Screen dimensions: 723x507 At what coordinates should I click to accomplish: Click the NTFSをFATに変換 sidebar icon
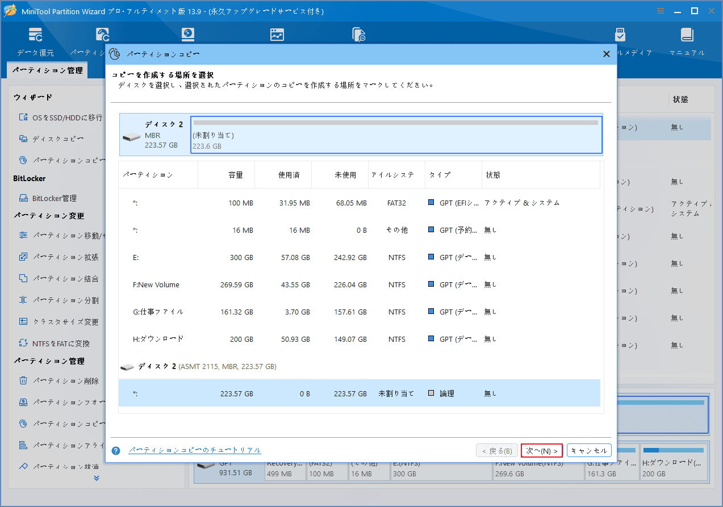[23, 343]
